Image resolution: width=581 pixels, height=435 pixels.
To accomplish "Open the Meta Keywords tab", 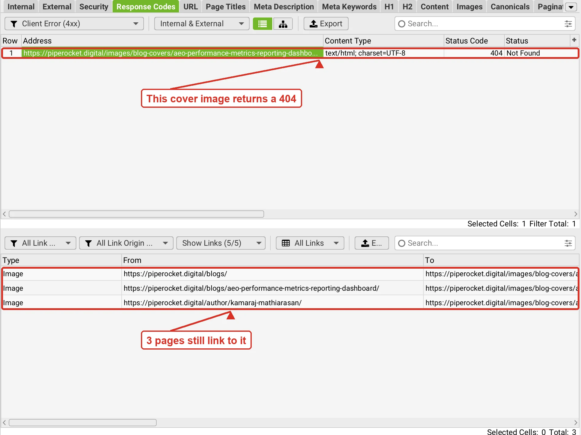I will [349, 7].
